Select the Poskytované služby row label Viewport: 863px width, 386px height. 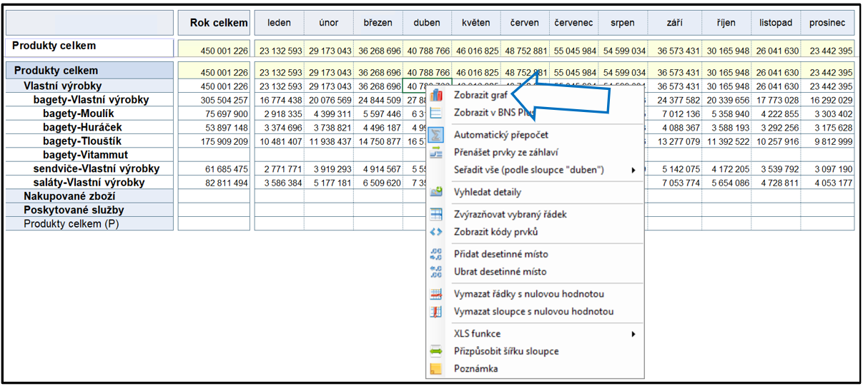pyautogui.click(x=90, y=210)
